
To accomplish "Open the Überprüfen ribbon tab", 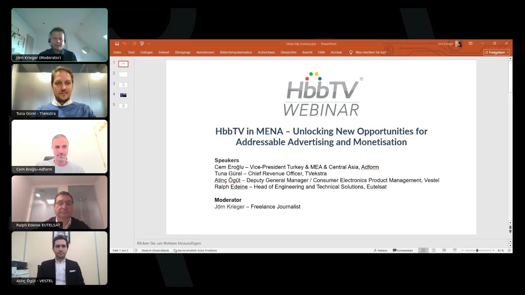I will (288, 52).
